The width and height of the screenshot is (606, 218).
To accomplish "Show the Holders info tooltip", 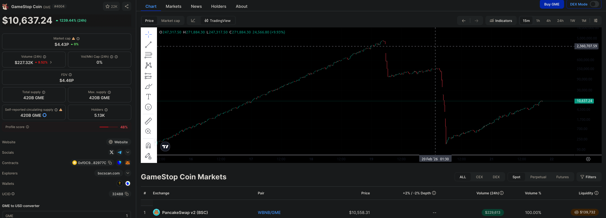I will pos(106,110).
